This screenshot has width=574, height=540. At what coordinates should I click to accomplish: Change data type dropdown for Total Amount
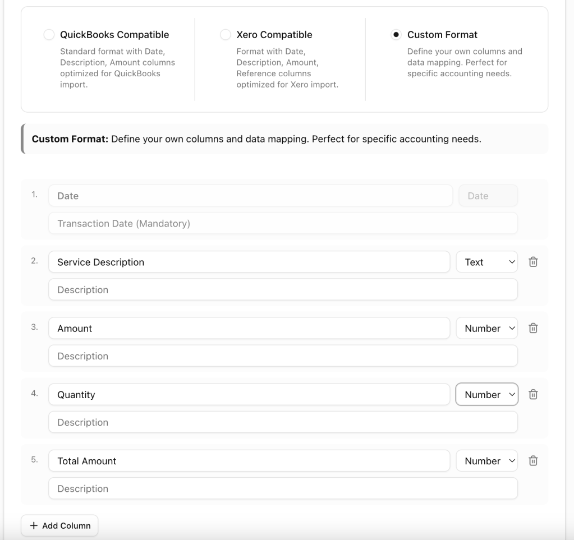tap(486, 460)
